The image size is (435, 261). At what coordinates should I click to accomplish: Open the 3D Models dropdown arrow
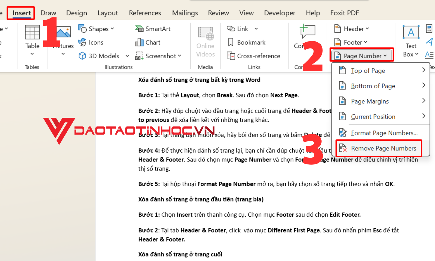[127, 56]
